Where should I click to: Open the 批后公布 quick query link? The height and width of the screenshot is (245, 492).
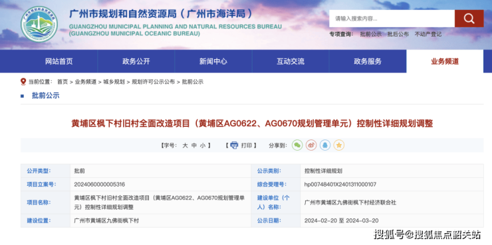point(398,35)
